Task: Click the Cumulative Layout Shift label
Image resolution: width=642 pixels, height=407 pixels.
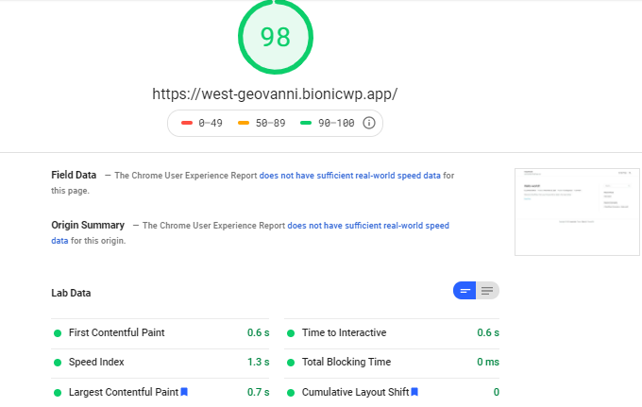Action: pyautogui.click(x=355, y=392)
